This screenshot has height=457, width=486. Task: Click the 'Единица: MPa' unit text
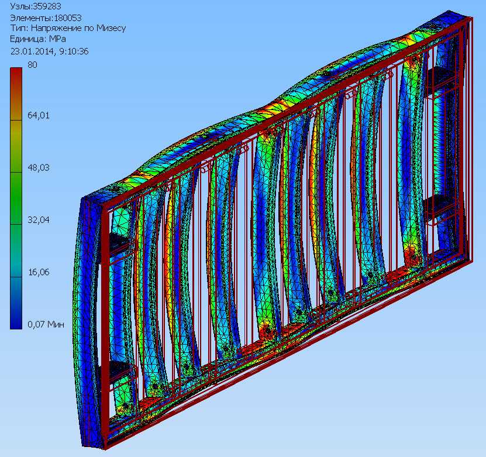tap(38, 39)
